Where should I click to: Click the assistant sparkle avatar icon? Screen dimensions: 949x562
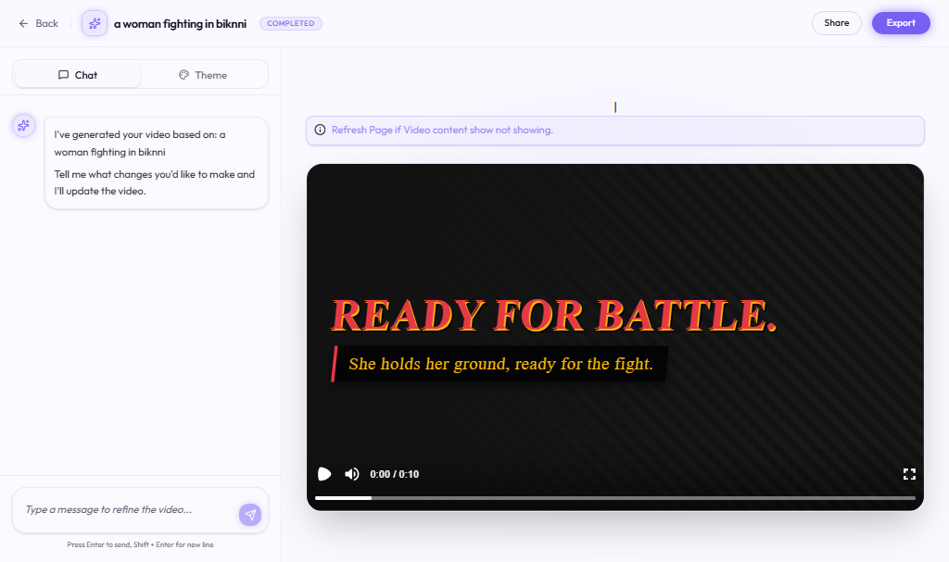tap(23, 126)
